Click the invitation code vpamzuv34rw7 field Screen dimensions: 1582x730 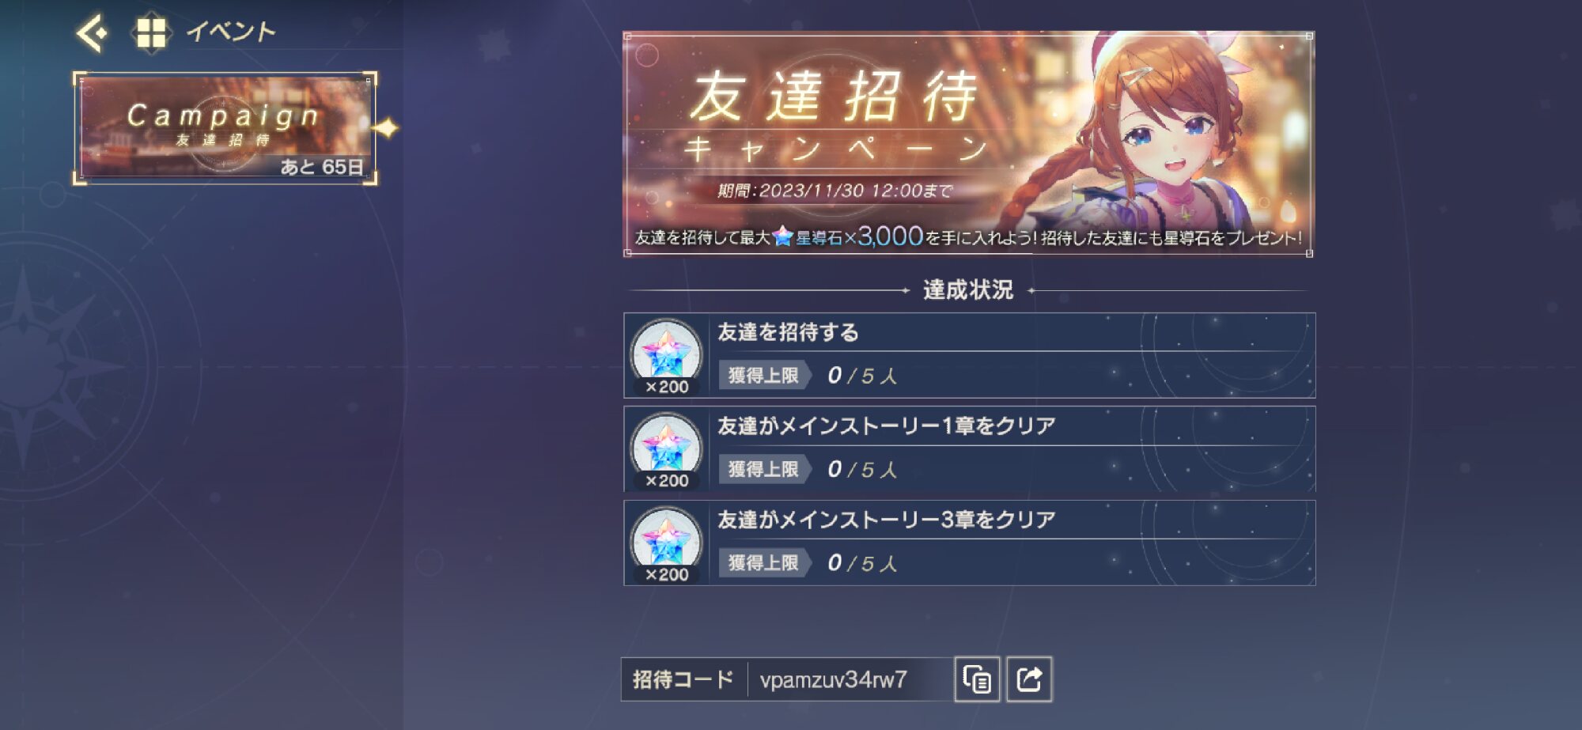850,679
